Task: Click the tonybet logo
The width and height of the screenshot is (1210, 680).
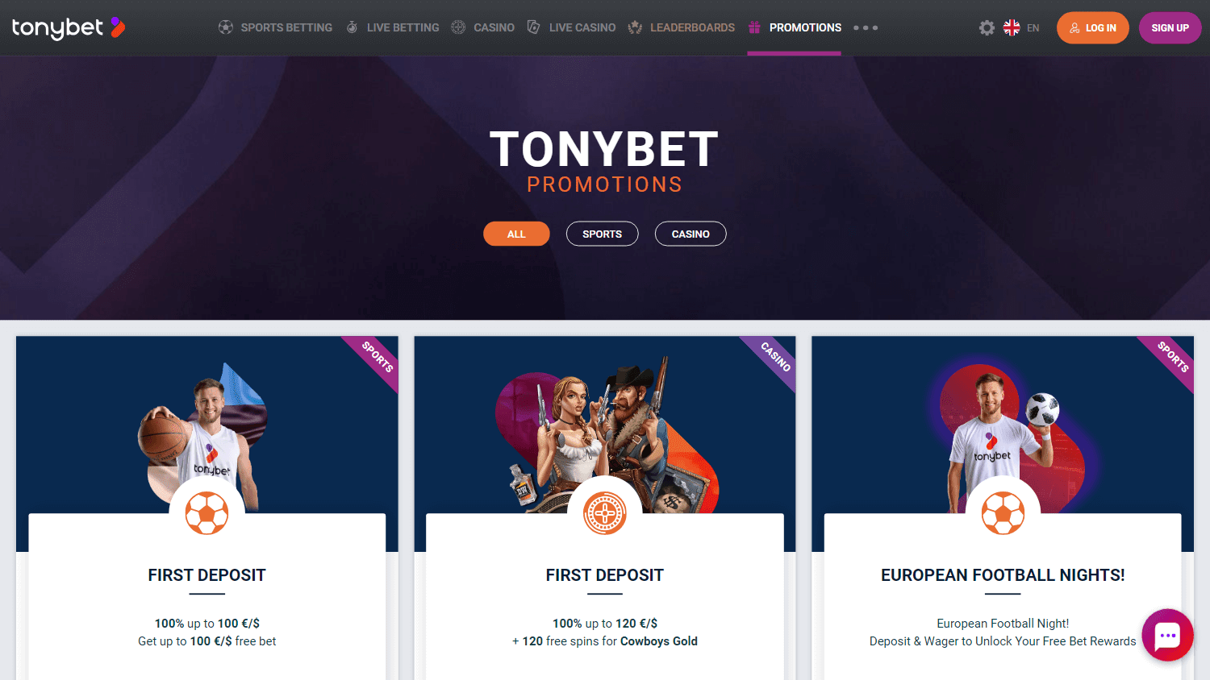Action: [x=69, y=27]
